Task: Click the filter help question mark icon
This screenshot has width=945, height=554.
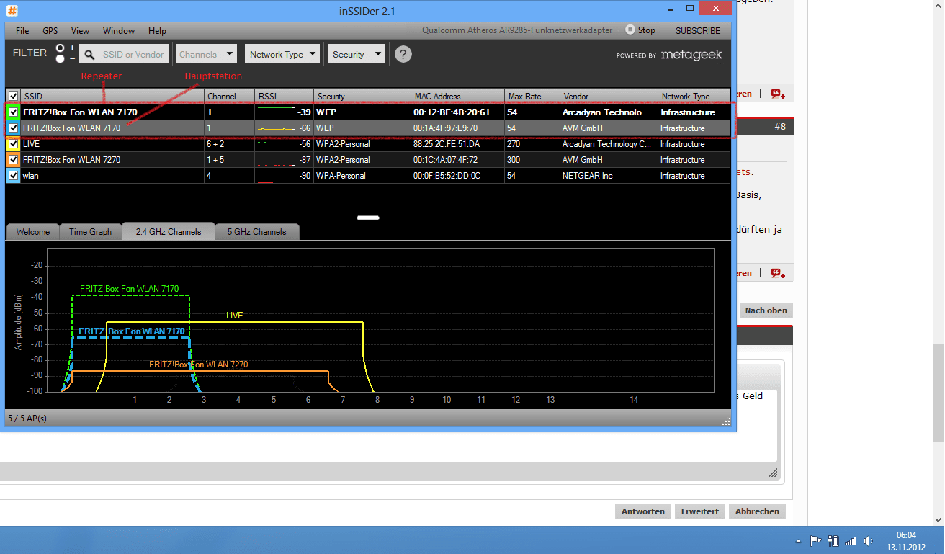Action: click(403, 54)
